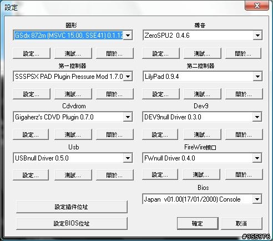Screen dimensions: 273x241
Task: Click 測試 under the 圖形 graphics plugin
Action: tap(73, 53)
